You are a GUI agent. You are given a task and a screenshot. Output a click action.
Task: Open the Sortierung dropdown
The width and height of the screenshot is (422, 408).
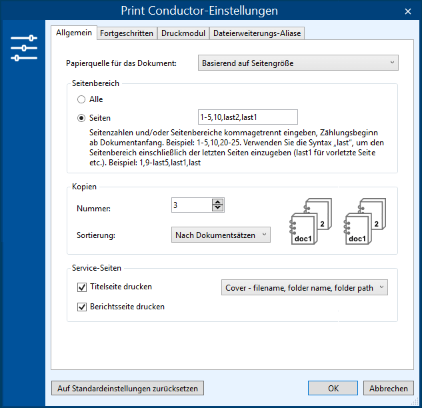coord(221,235)
